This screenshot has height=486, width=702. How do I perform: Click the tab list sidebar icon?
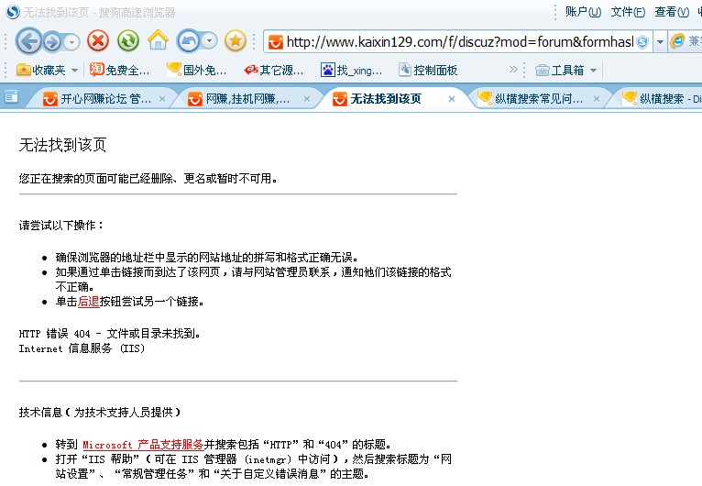click(x=11, y=96)
